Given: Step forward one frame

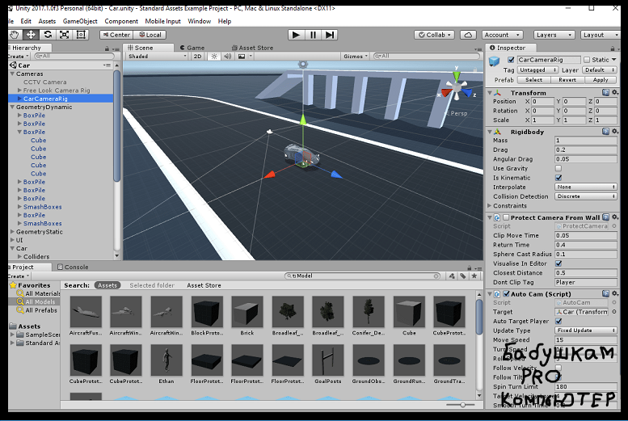Looking at the screenshot, I should (329, 35).
